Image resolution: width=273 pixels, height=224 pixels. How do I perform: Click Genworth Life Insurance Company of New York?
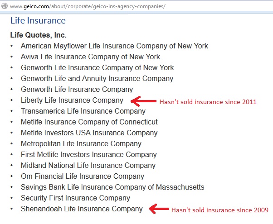(x=97, y=68)
